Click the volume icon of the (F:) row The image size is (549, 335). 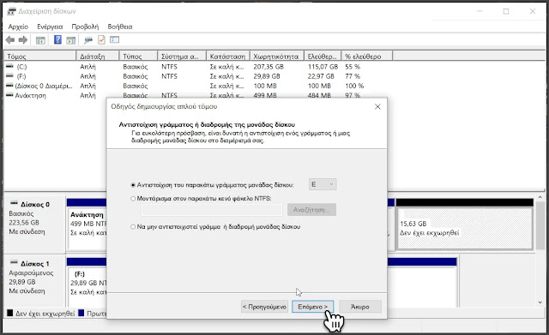pos(9,76)
